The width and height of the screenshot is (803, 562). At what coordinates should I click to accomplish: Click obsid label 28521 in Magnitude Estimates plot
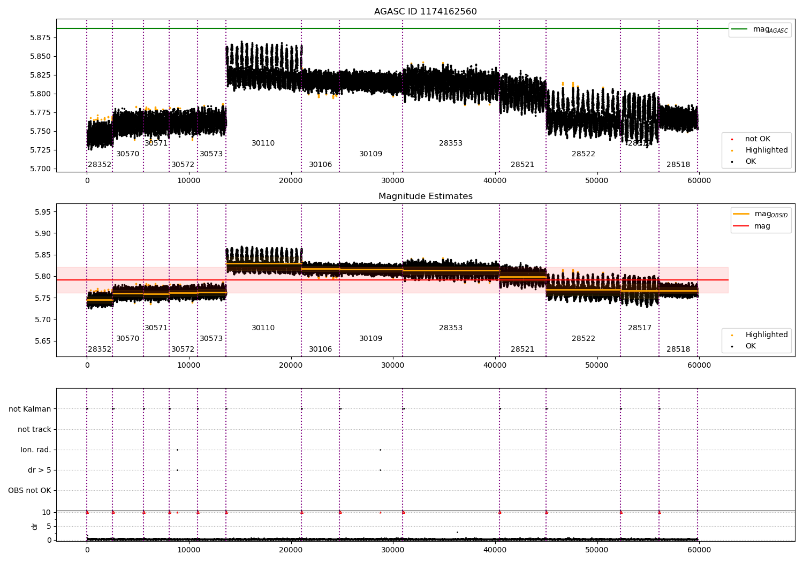pos(522,350)
